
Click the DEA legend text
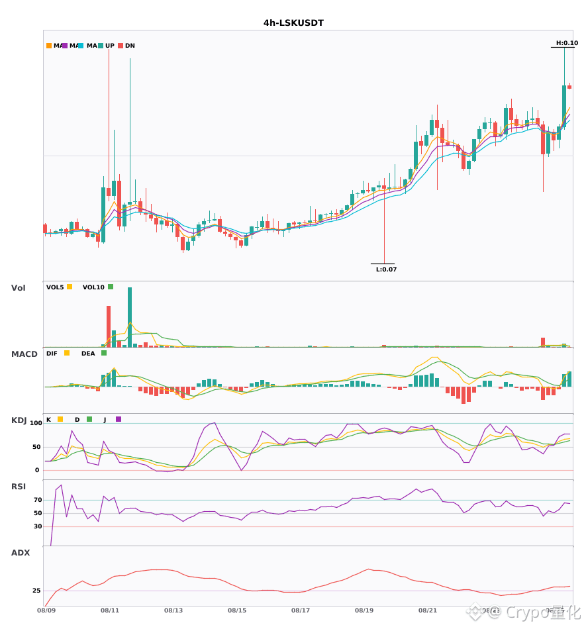pos(88,354)
